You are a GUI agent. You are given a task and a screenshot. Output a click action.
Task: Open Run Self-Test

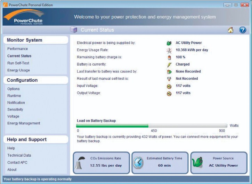click(18, 63)
